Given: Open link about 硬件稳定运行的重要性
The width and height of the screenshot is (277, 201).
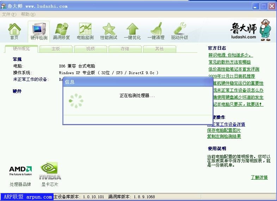Looking at the screenshot, I should point(239,83).
